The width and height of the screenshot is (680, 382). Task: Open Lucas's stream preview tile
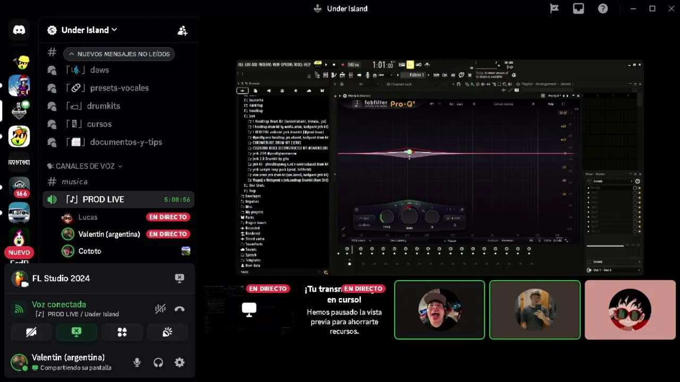pyautogui.click(x=249, y=310)
